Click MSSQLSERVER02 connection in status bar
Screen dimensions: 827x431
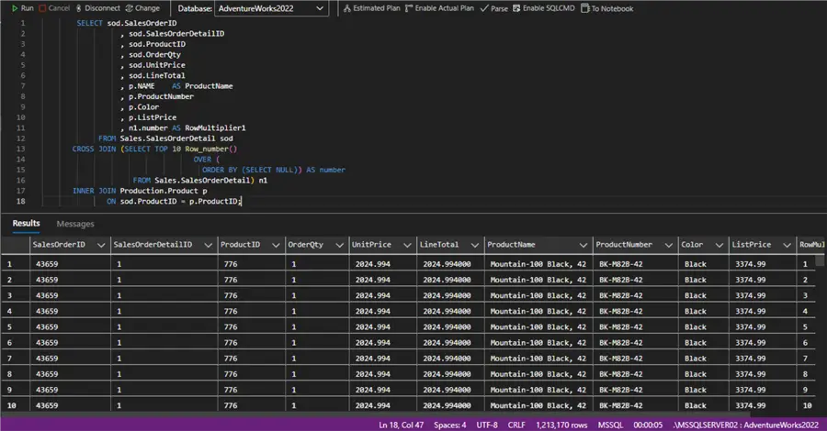click(746, 425)
